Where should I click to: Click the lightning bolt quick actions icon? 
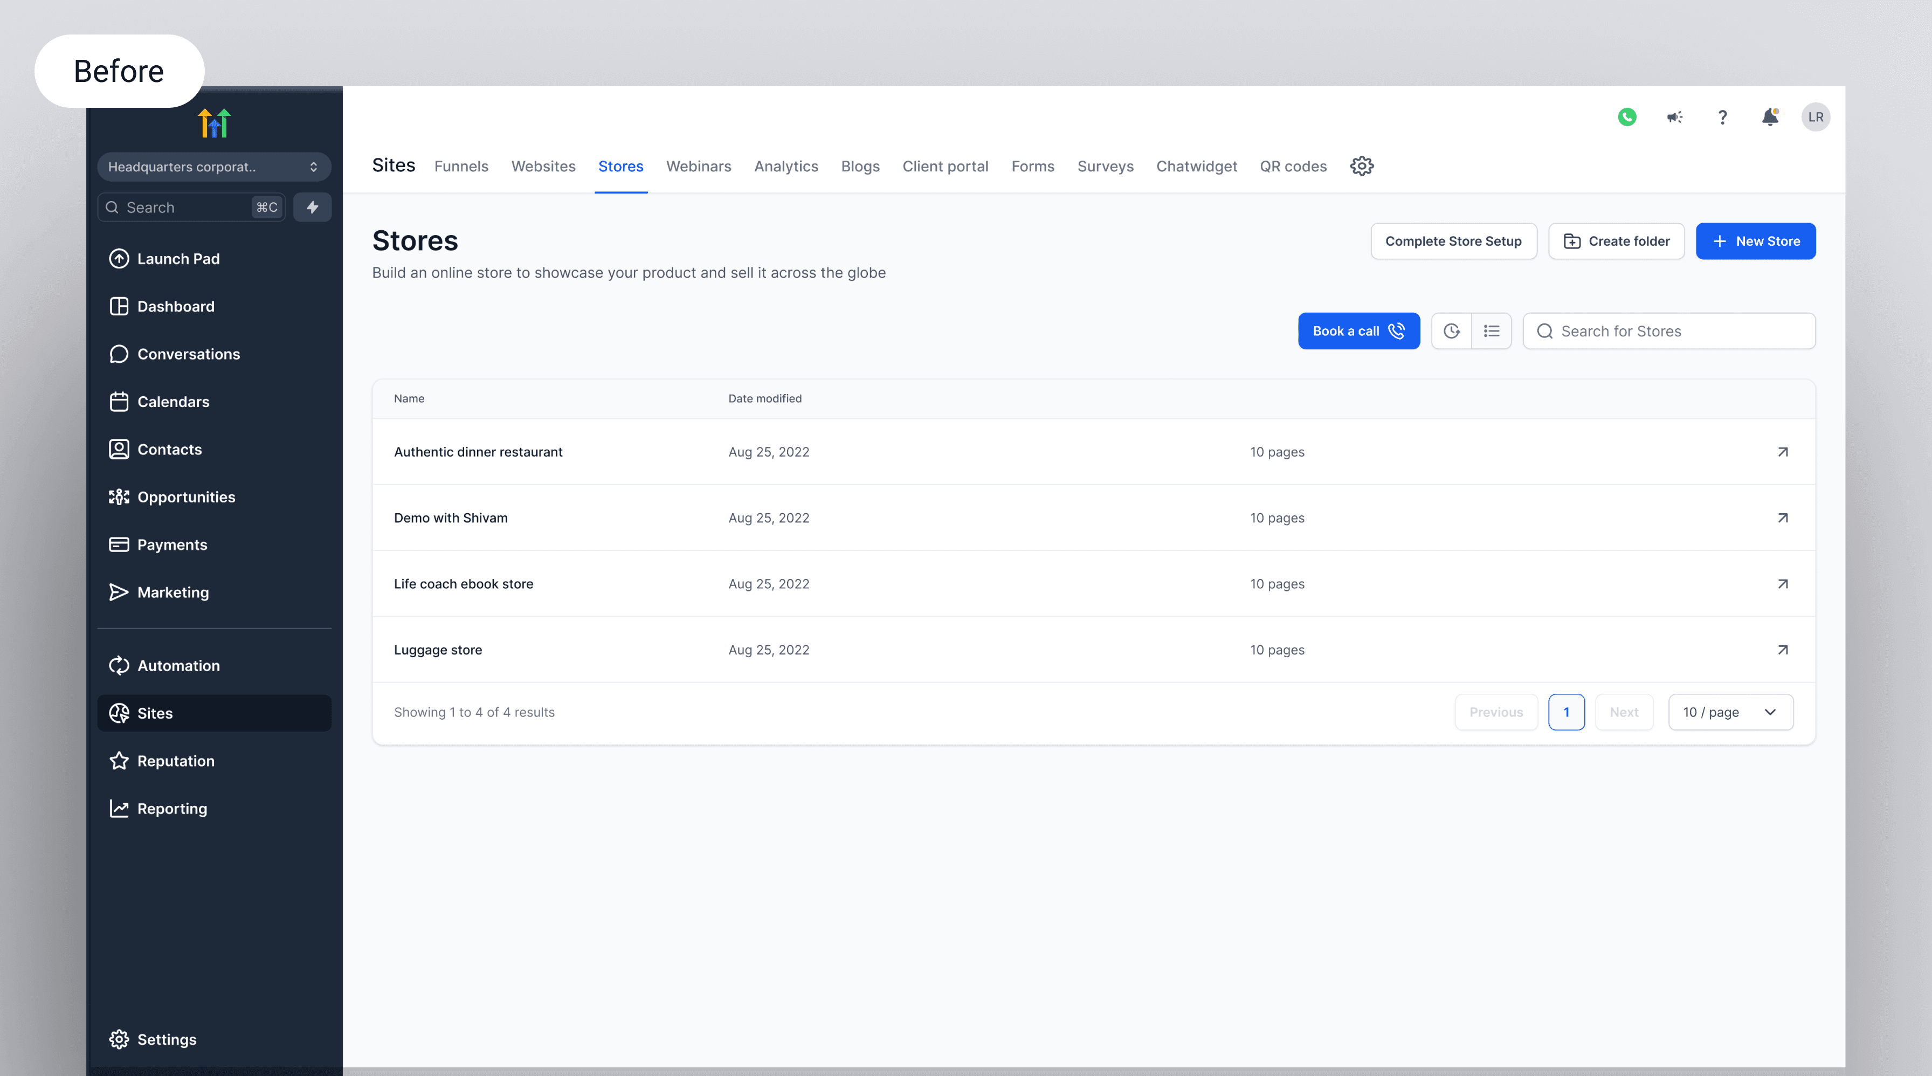point(312,207)
